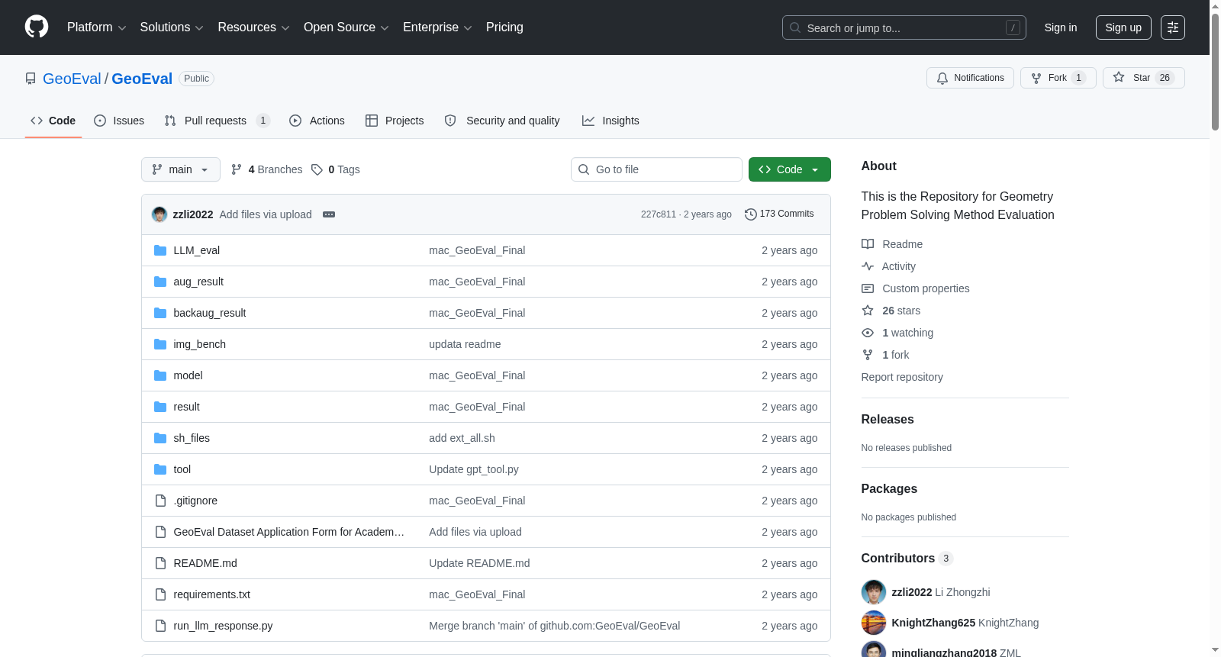Expand the Enterprise menu
1221x657 pixels.
(x=437, y=27)
